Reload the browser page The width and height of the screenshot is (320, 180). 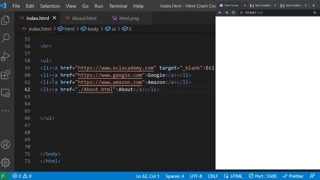(233, 12)
